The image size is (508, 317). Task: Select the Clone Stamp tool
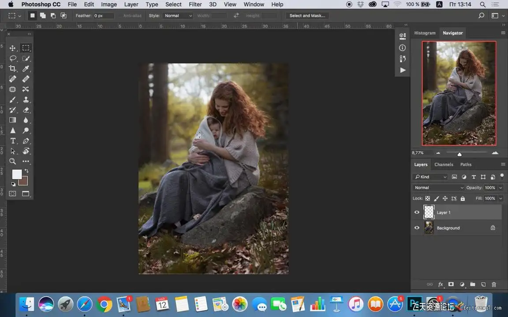26,100
